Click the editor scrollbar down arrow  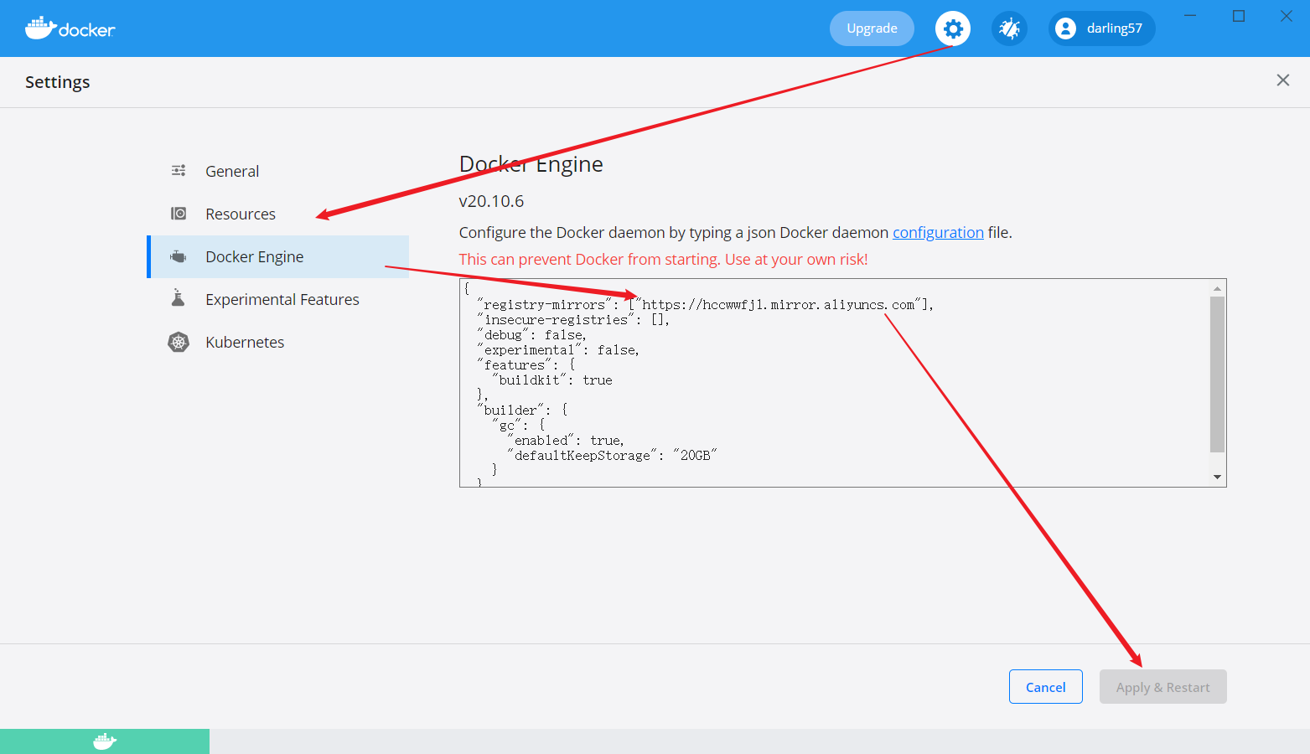[x=1218, y=477]
